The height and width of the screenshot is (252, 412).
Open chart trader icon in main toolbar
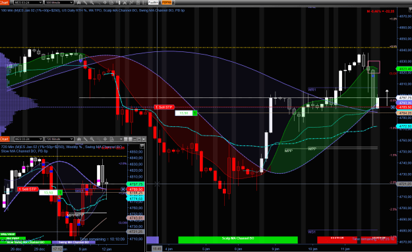[x=118, y=3]
